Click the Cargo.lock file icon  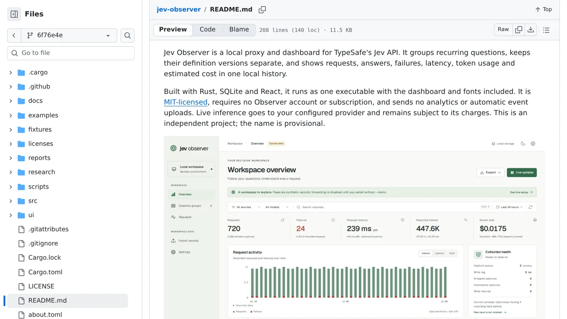tap(21, 257)
